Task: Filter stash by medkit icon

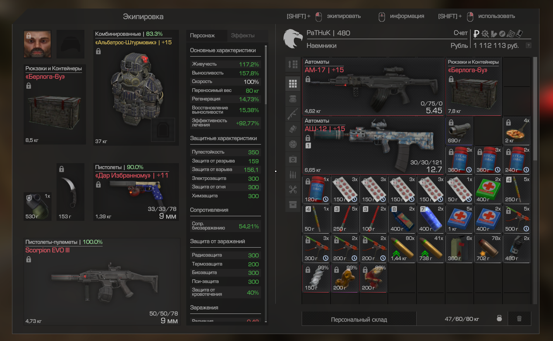Action: tap(293, 159)
